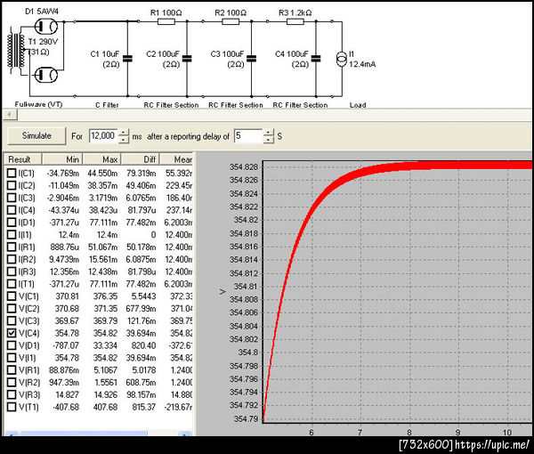Select the lower rectifier diode symbol

pyautogui.click(x=46, y=75)
